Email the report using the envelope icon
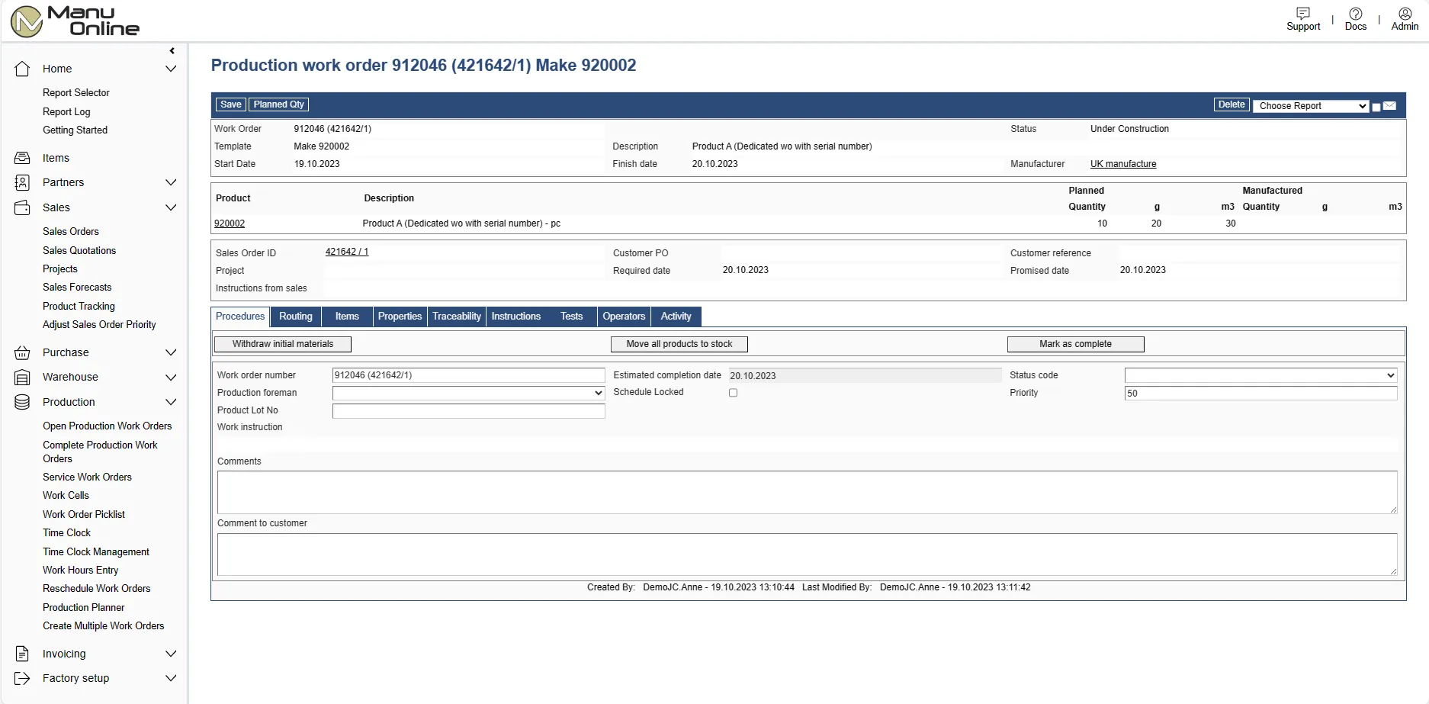Image resolution: width=1429 pixels, height=704 pixels. (1389, 106)
